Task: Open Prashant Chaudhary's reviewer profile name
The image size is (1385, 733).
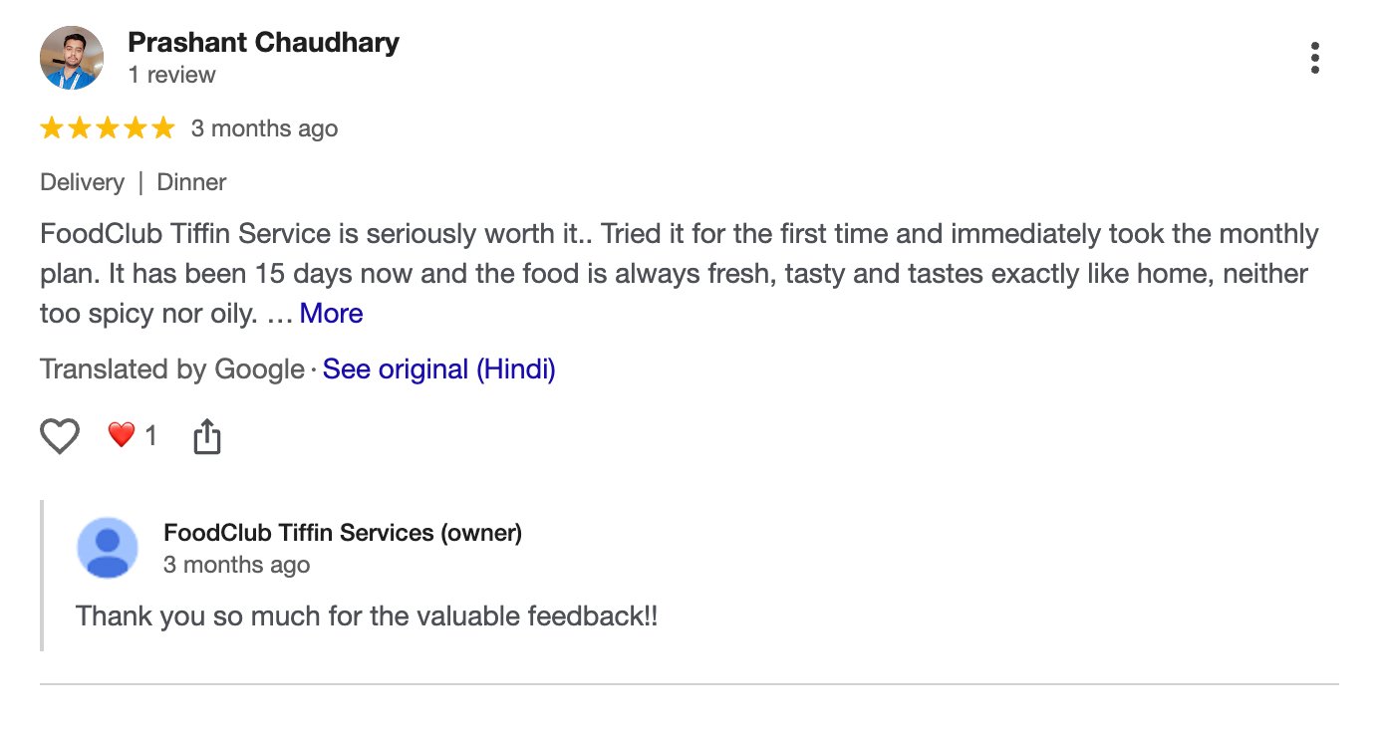Action: click(263, 43)
